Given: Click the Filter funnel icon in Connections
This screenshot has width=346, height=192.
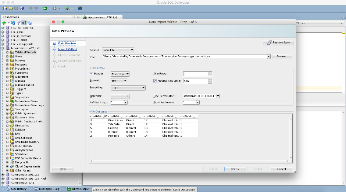Looking at the screenshot, I should pos(19,23).
